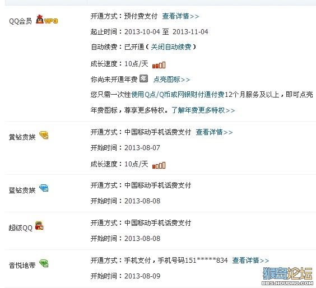Click the gray 年 annual-fee icon
Viewport: 316px width, 288px height.
(x=143, y=78)
